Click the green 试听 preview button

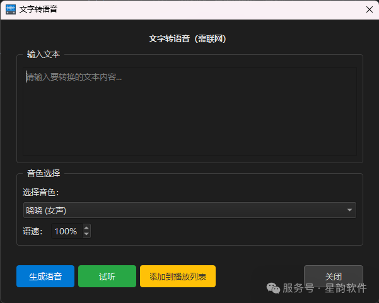107,276
